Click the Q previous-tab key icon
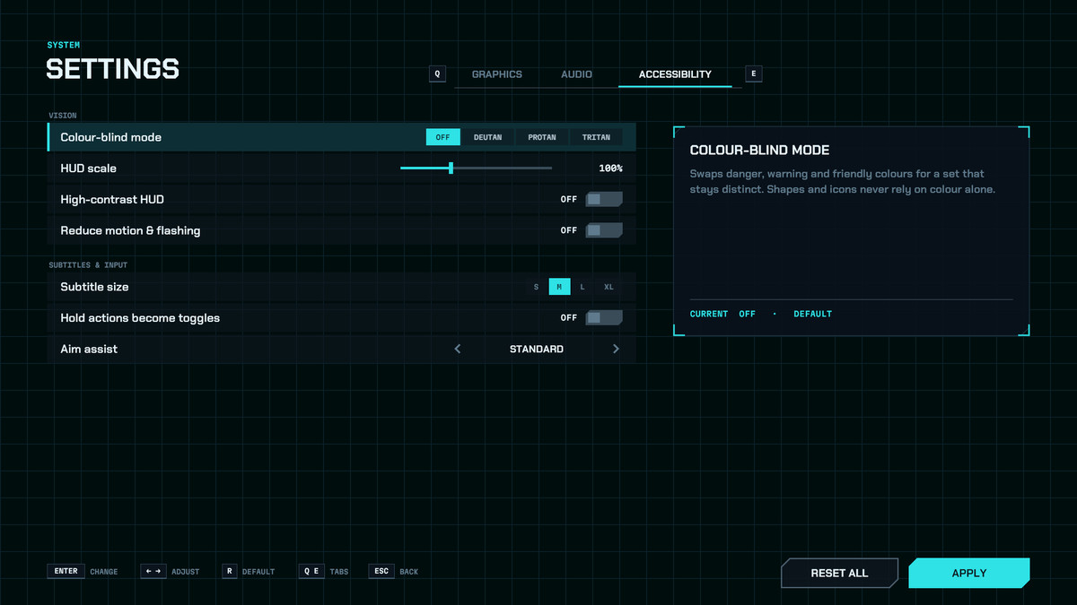 click(437, 73)
